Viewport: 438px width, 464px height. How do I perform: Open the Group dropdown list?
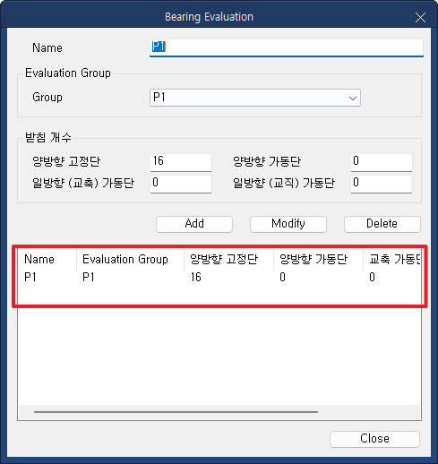(255, 98)
